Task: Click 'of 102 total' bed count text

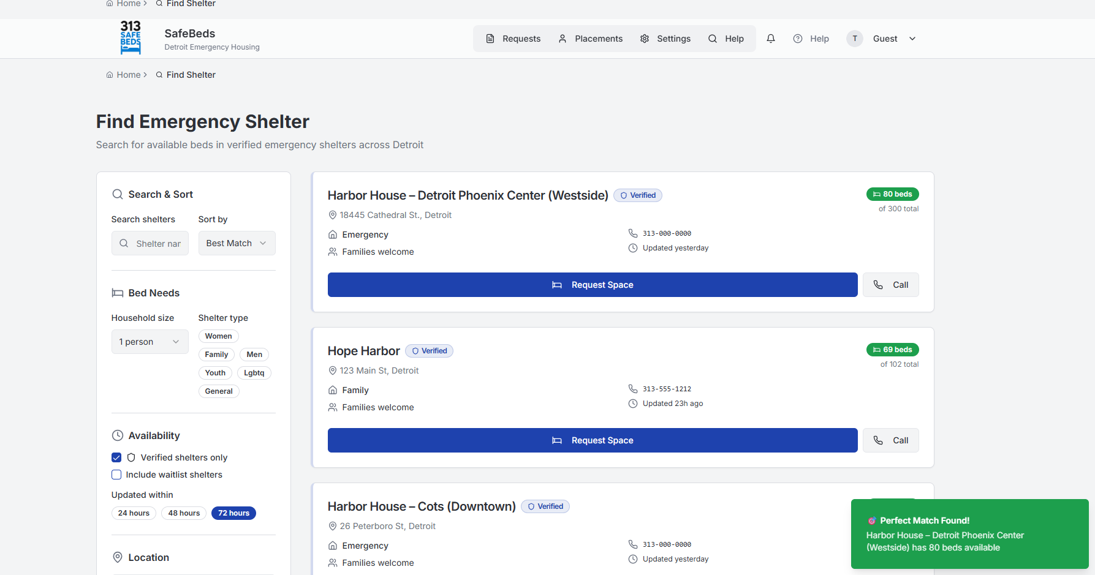Action: click(900, 364)
